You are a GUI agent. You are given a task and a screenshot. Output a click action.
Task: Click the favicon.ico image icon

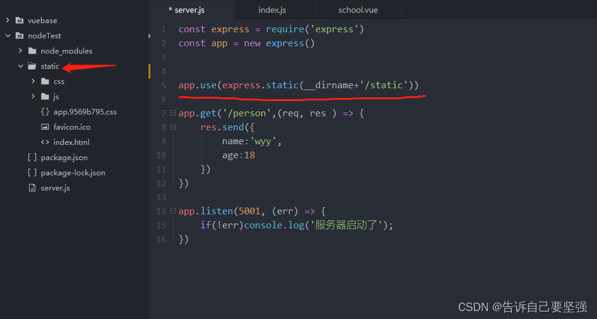click(x=45, y=127)
